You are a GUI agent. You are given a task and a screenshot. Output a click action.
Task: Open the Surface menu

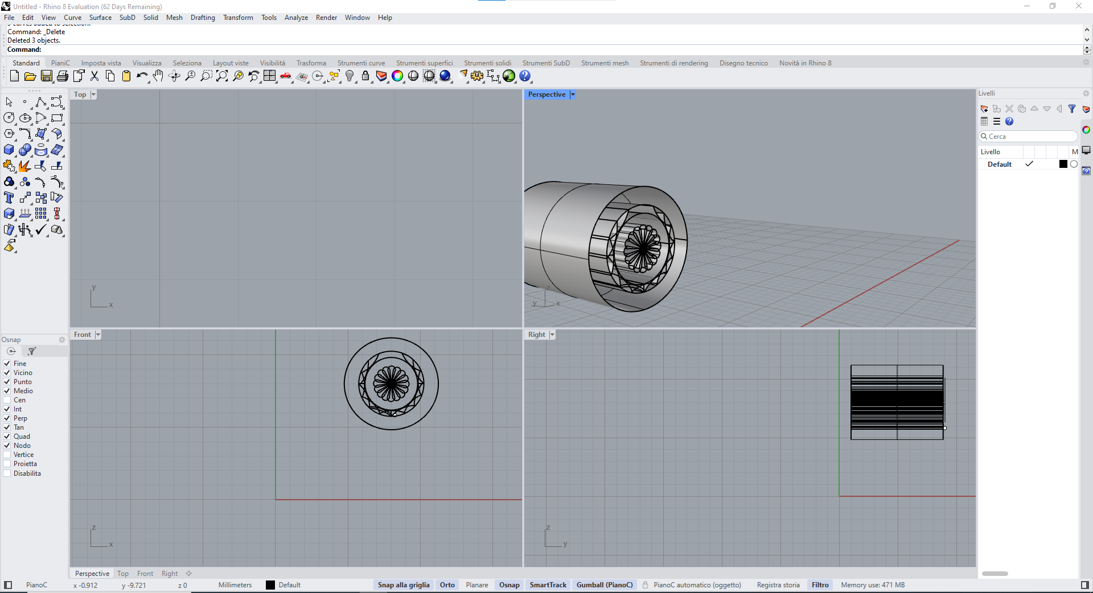pos(100,18)
